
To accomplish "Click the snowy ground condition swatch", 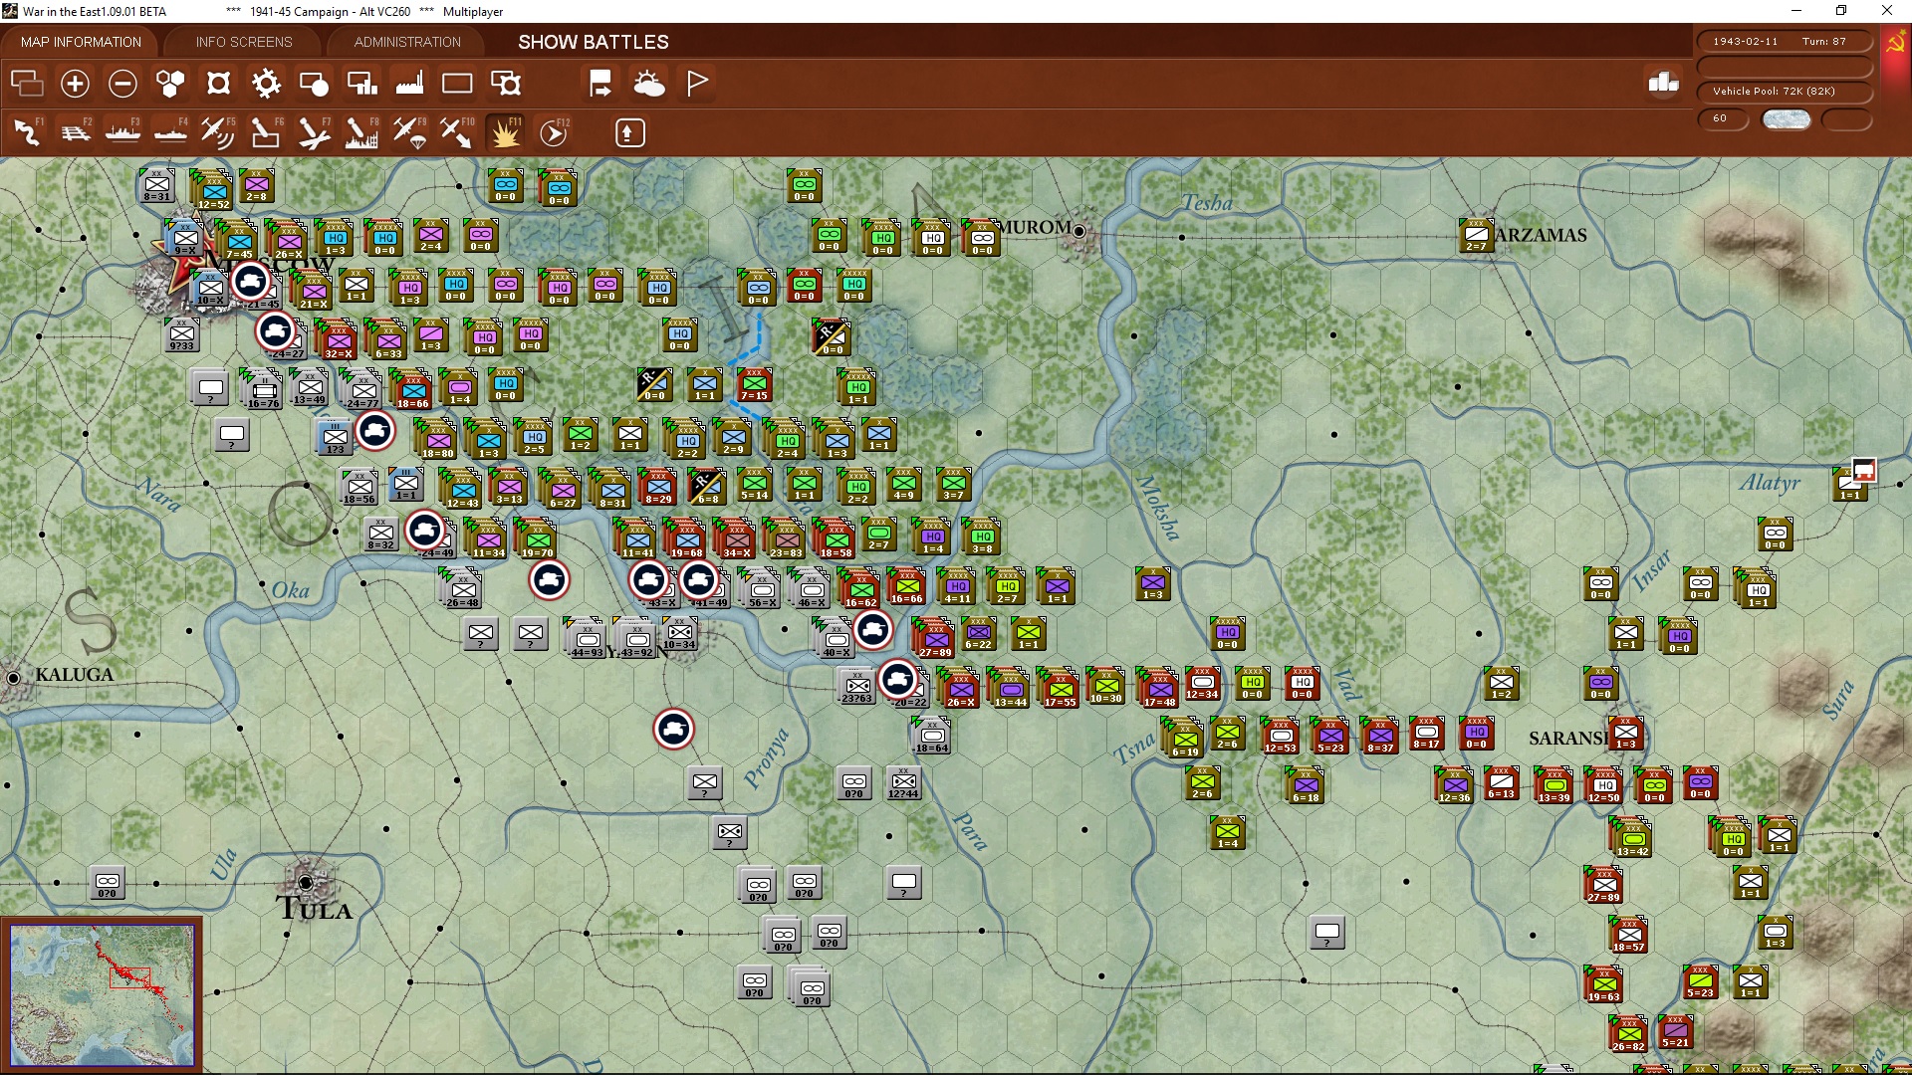I will click(1786, 118).
